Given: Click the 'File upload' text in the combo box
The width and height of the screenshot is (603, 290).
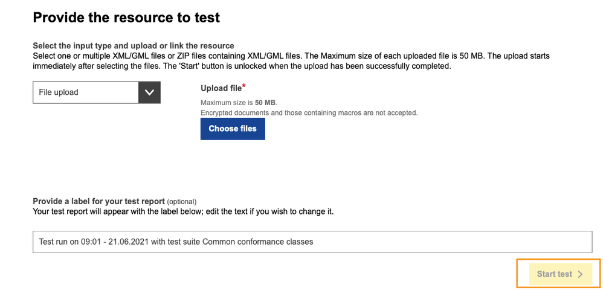Looking at the screenshot, I should [59, 92].
